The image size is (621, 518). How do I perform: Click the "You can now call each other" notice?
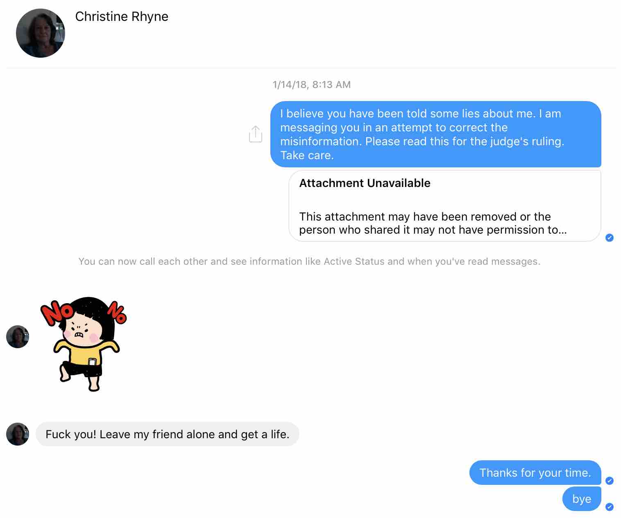pos(309,261)
